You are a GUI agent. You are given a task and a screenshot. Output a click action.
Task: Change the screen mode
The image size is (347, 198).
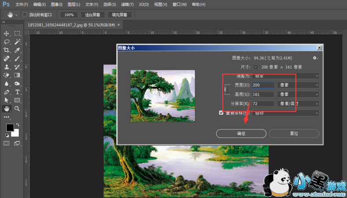point(17,144)
